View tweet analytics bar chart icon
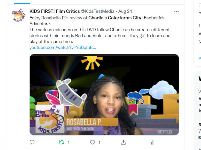Viewport: 201px width, 150px height. (x=153, y=142)
